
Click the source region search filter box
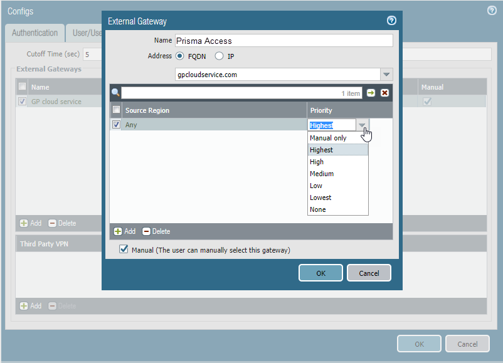(241, 93)
